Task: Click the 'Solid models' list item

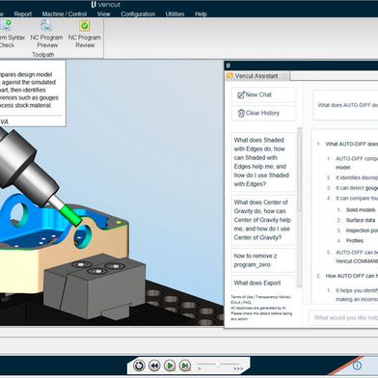Action: point(361,210)
